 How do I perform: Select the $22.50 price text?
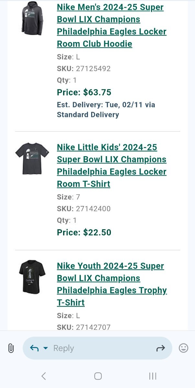click(97, 232)
